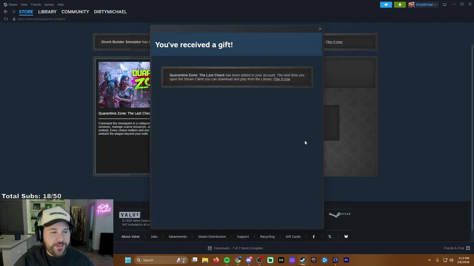
Task: Click Play it now for Drunk Builder Simulator
Action: (x=334, y=42)
